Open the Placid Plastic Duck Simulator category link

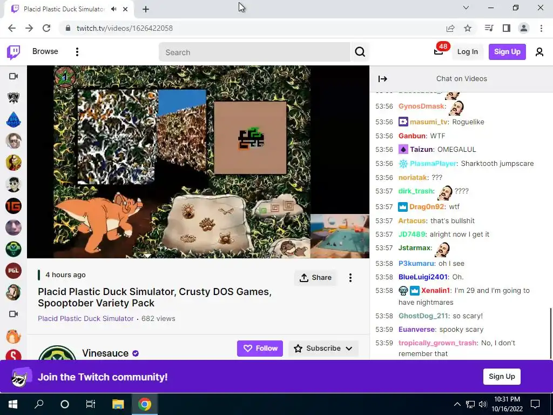pos(86,318)
